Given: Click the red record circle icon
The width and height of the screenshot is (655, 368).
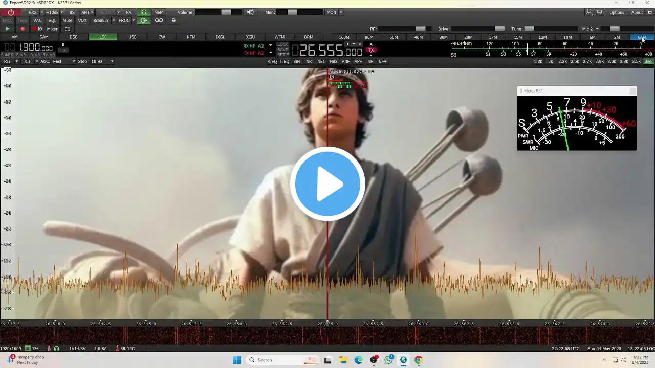Looking at the screenshot, I should [22, 29].
